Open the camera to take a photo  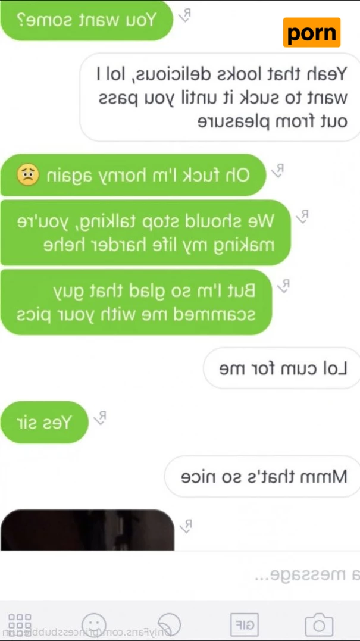(x=319, y=624)
